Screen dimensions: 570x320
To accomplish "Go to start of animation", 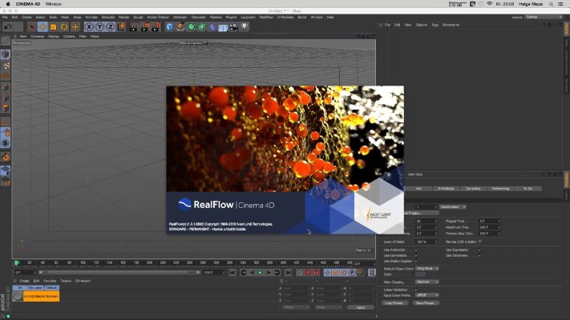I will click(232, 273).
